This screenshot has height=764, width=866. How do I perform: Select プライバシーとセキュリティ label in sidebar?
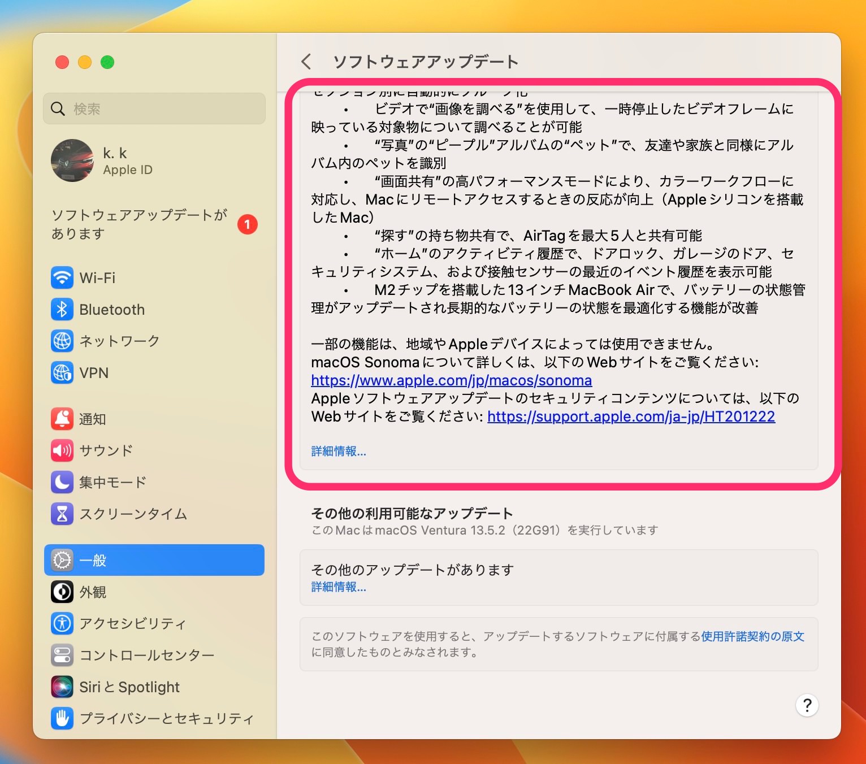tap(167, 718)
